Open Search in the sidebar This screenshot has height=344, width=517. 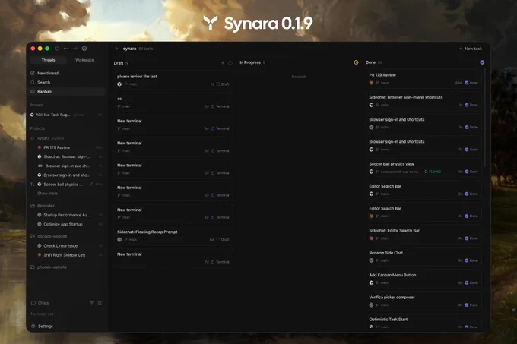click(x=68, y=82)
